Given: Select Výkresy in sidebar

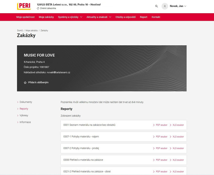Looking at the screenshot, I should click(x=24, y=116).
